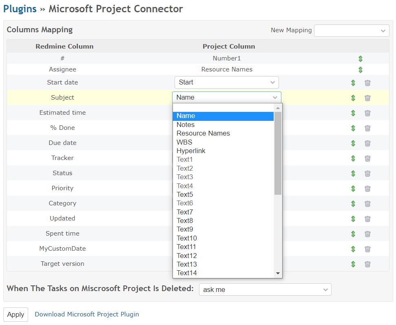Click the trash icon on Target version row
Screen dimensions: 396x325
pyautogui.click(x=367, y=264)
